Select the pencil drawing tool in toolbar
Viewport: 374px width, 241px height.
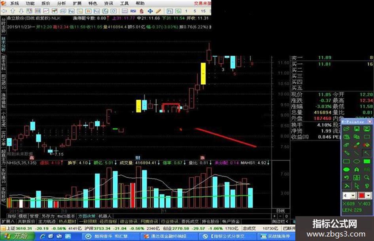click(x=158, y=11)
